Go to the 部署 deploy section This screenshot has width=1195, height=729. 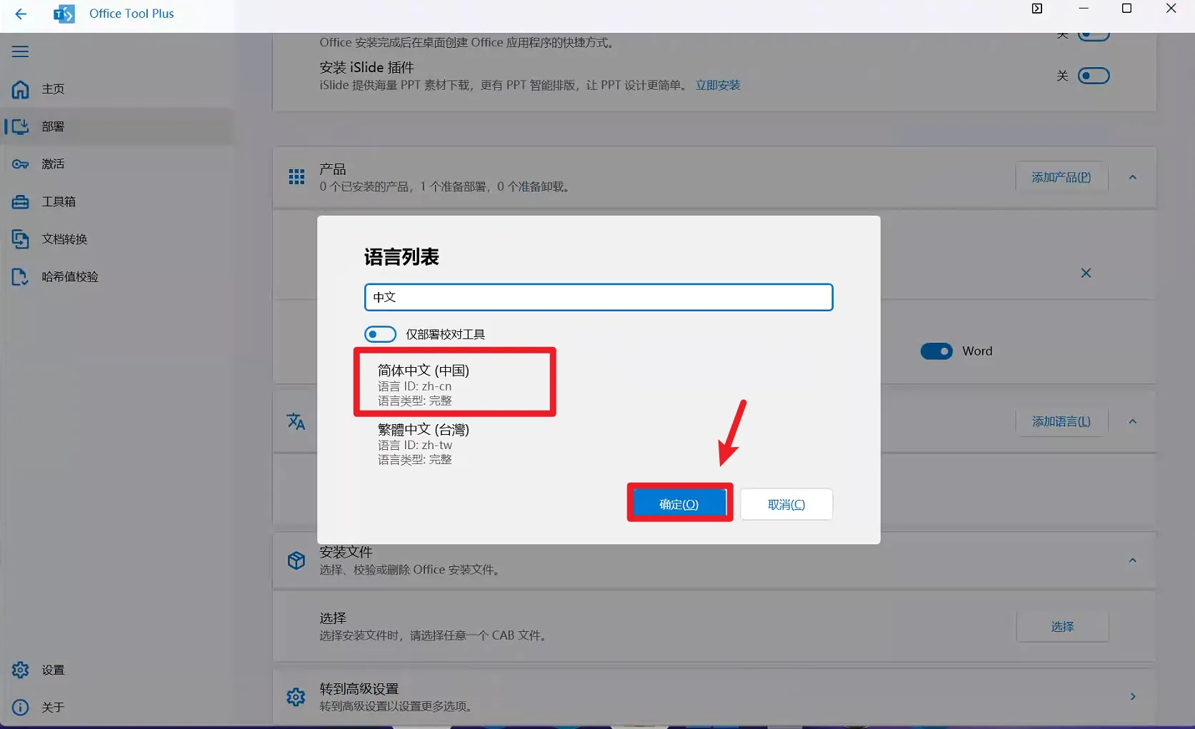point(117,126)
